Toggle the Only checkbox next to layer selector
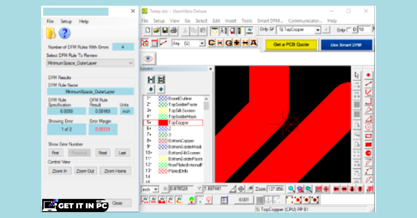This screenshot has height=218, width=417. (272, 30)
